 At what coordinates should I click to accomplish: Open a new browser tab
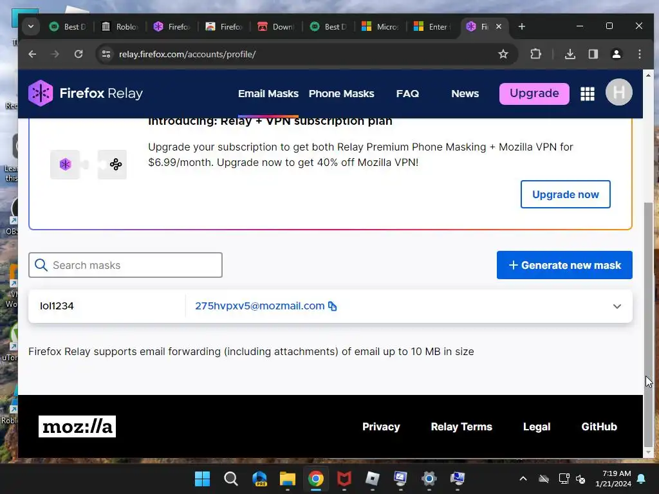[521, 26]
